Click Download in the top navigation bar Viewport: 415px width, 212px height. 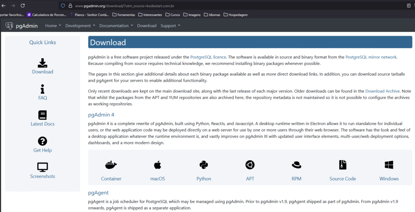click(147, 26)
